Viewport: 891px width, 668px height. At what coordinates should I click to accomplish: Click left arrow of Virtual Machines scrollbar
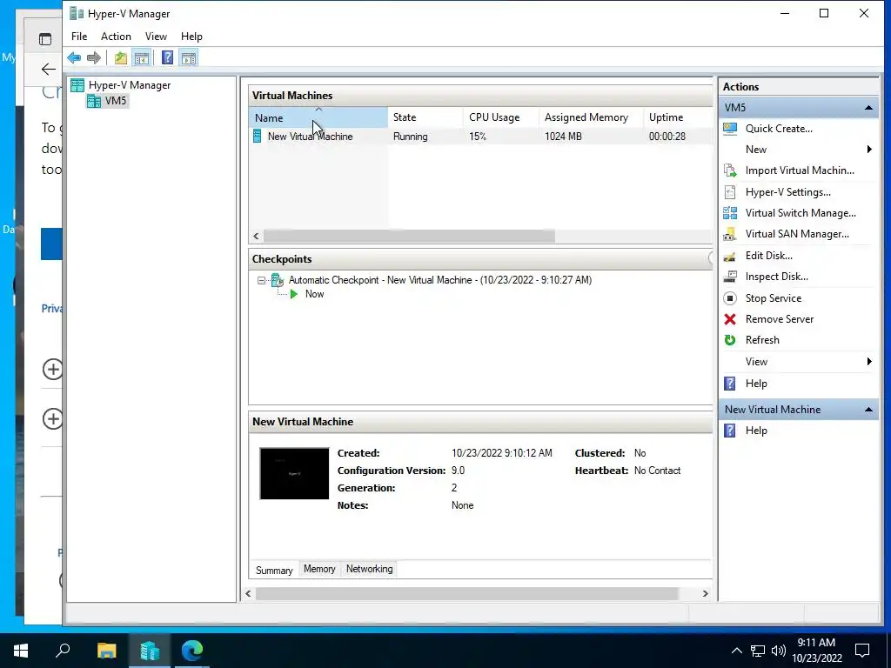[257, 236]
